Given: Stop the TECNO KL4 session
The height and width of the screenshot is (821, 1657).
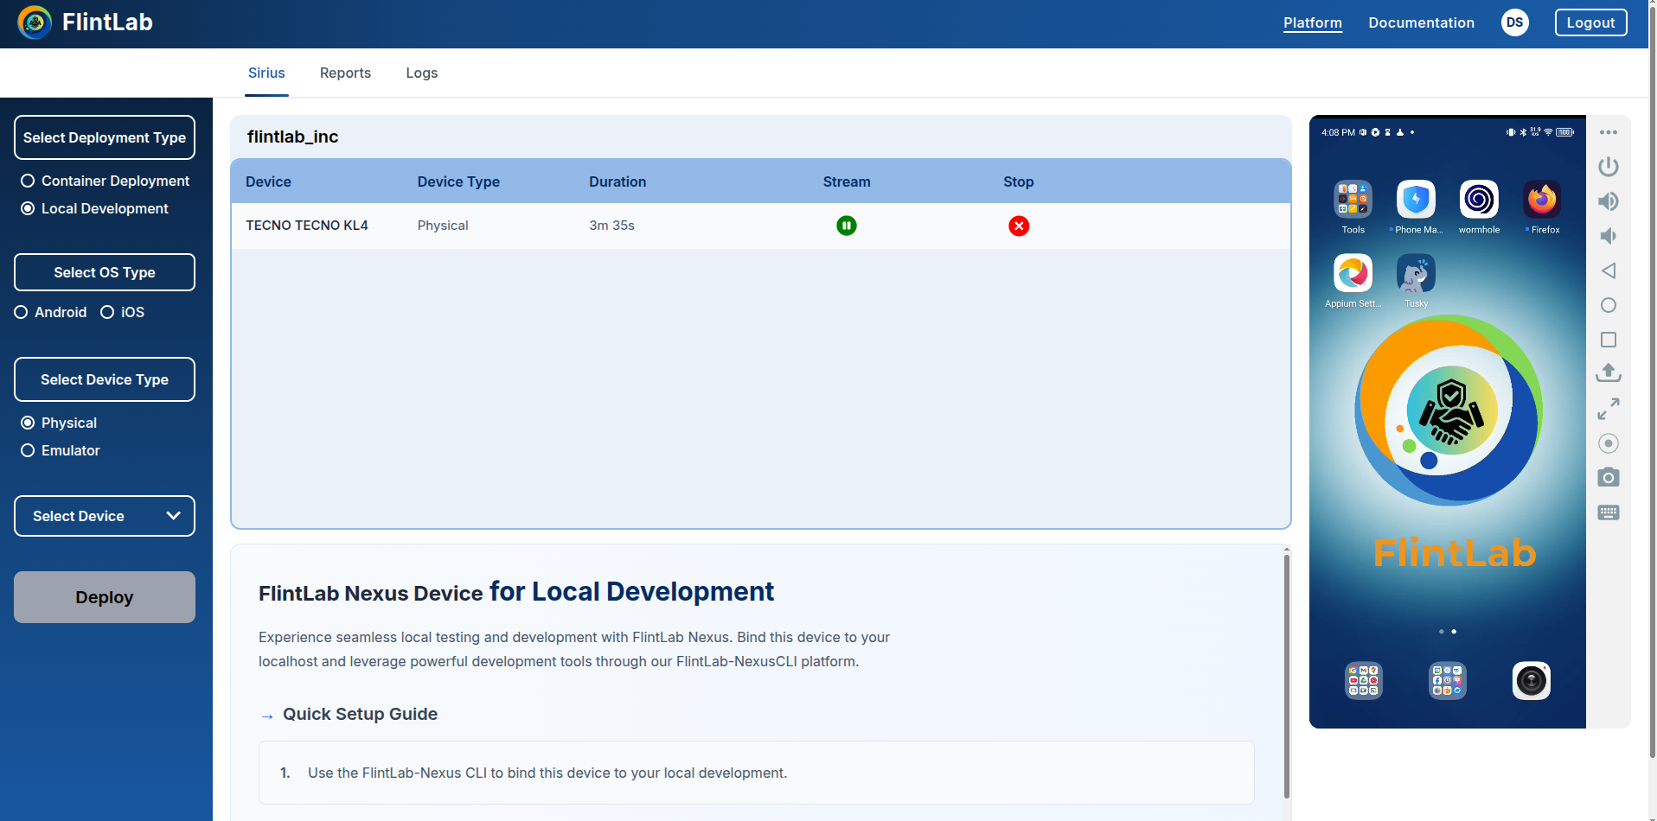Looking at the screenshot, I should (1019, 226).
